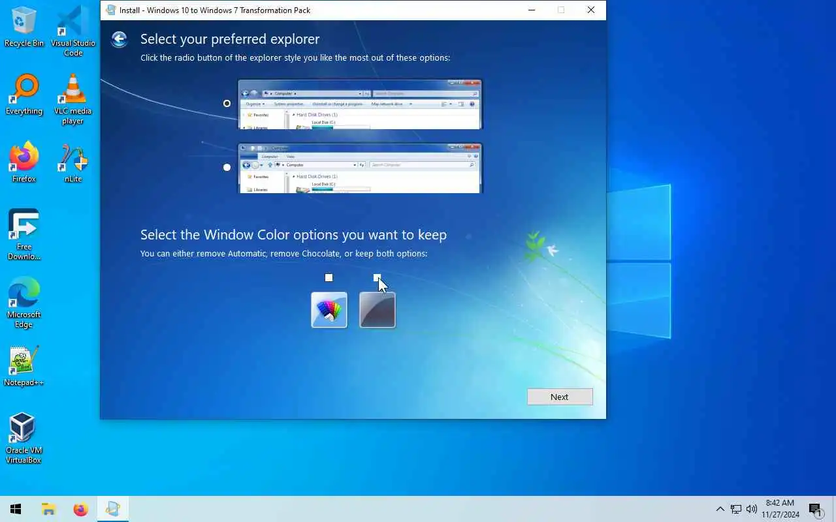Launch Visual Studio Code desktop shortcut
Screen dimensions: 836x522
73,31
